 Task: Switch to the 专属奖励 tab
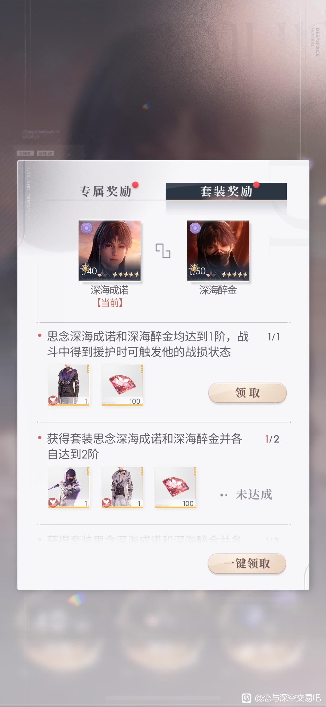point(105,191)
